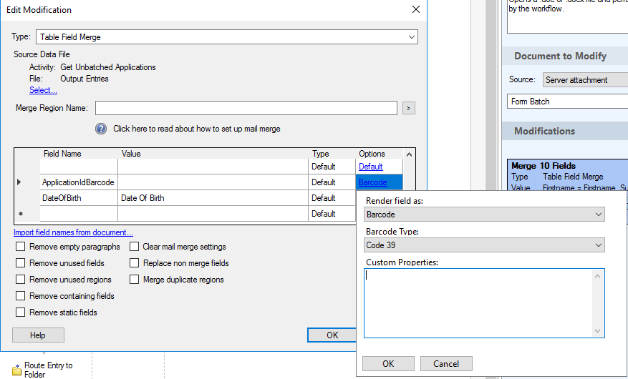Check Clear mail merge settings
Viewport: 628px width, 379px height.
pos(135,247)
